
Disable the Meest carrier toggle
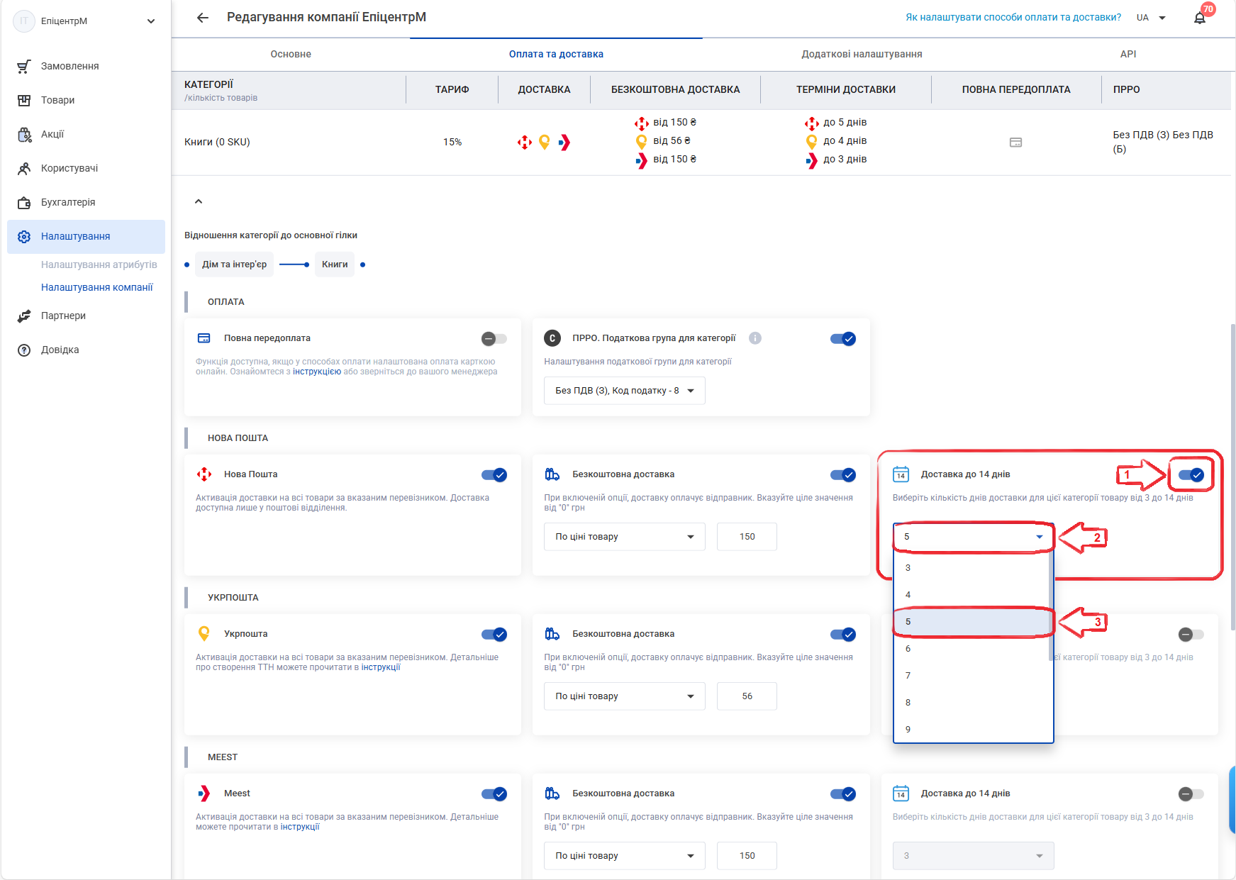(x=494, y=794)
